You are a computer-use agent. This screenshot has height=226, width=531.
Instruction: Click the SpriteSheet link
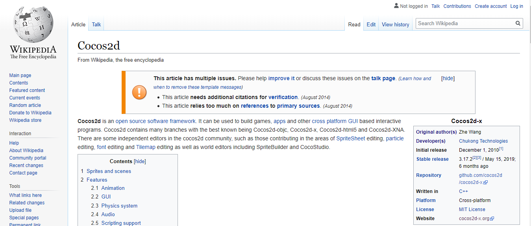[351, 138]
